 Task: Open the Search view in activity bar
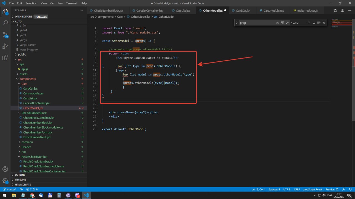[5, 23]
